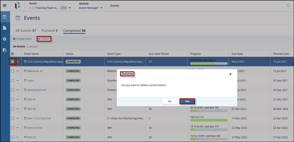Open row options dots for Demo Event

[x=18, y=128]
